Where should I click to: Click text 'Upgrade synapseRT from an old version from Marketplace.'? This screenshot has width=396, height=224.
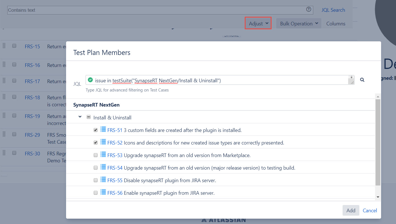[187, 155]
